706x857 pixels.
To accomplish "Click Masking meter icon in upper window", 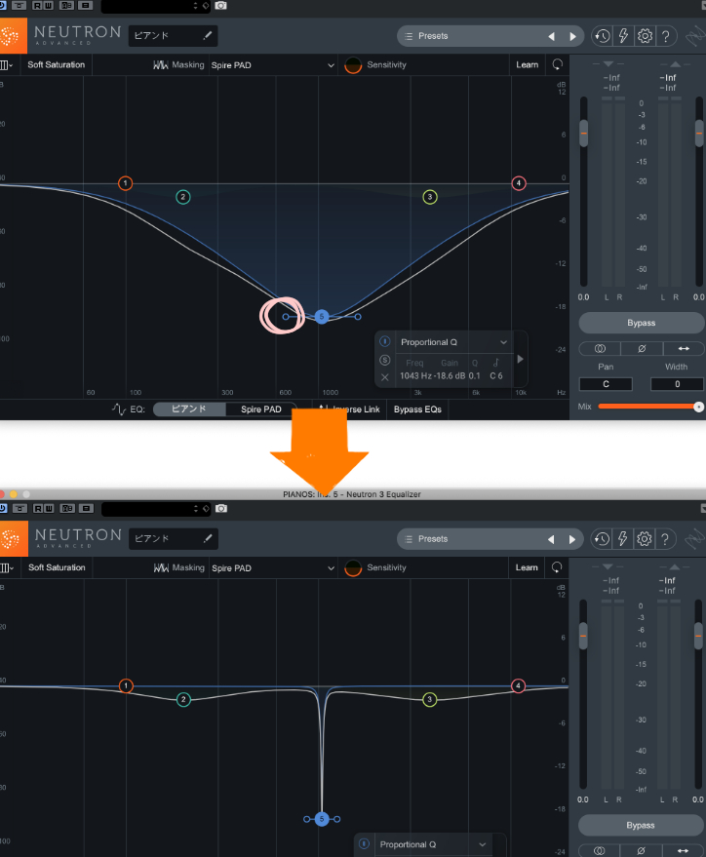I will pyautogui.click(x=160, y=64).
